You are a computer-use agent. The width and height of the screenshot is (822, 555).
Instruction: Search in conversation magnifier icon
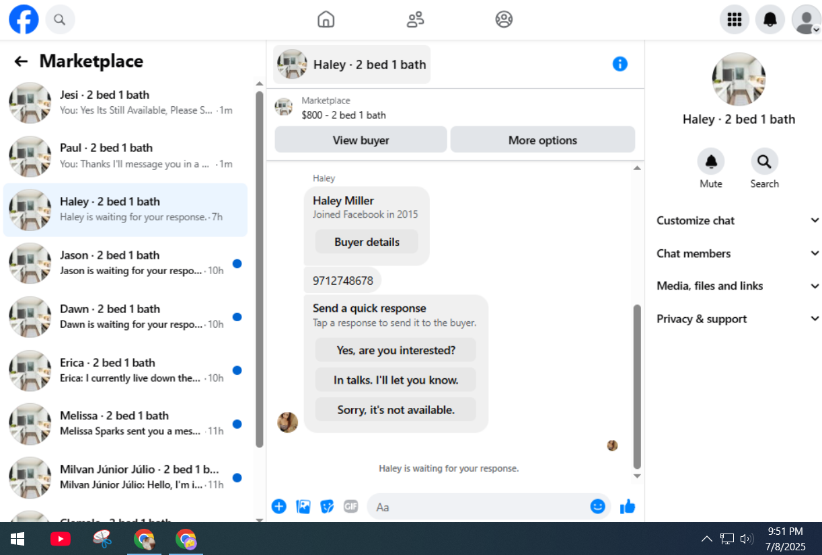coord(764,161)
